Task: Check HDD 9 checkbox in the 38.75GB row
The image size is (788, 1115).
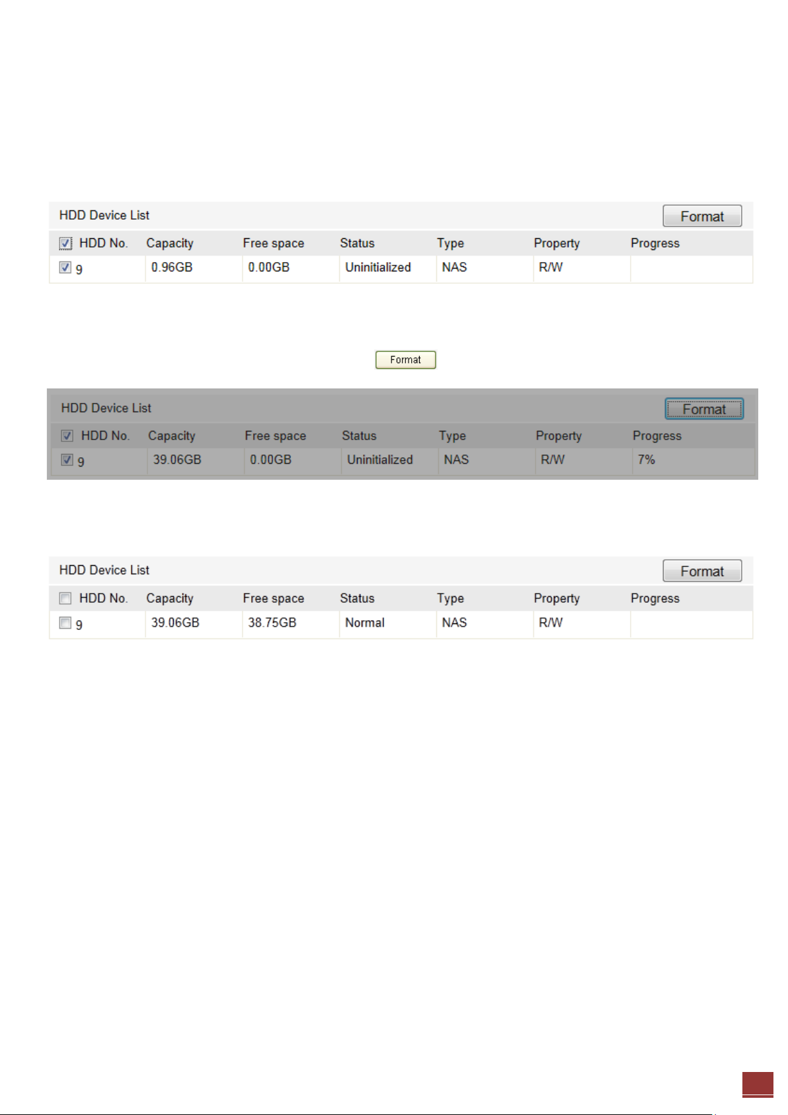Action: [x=65, y=623]
